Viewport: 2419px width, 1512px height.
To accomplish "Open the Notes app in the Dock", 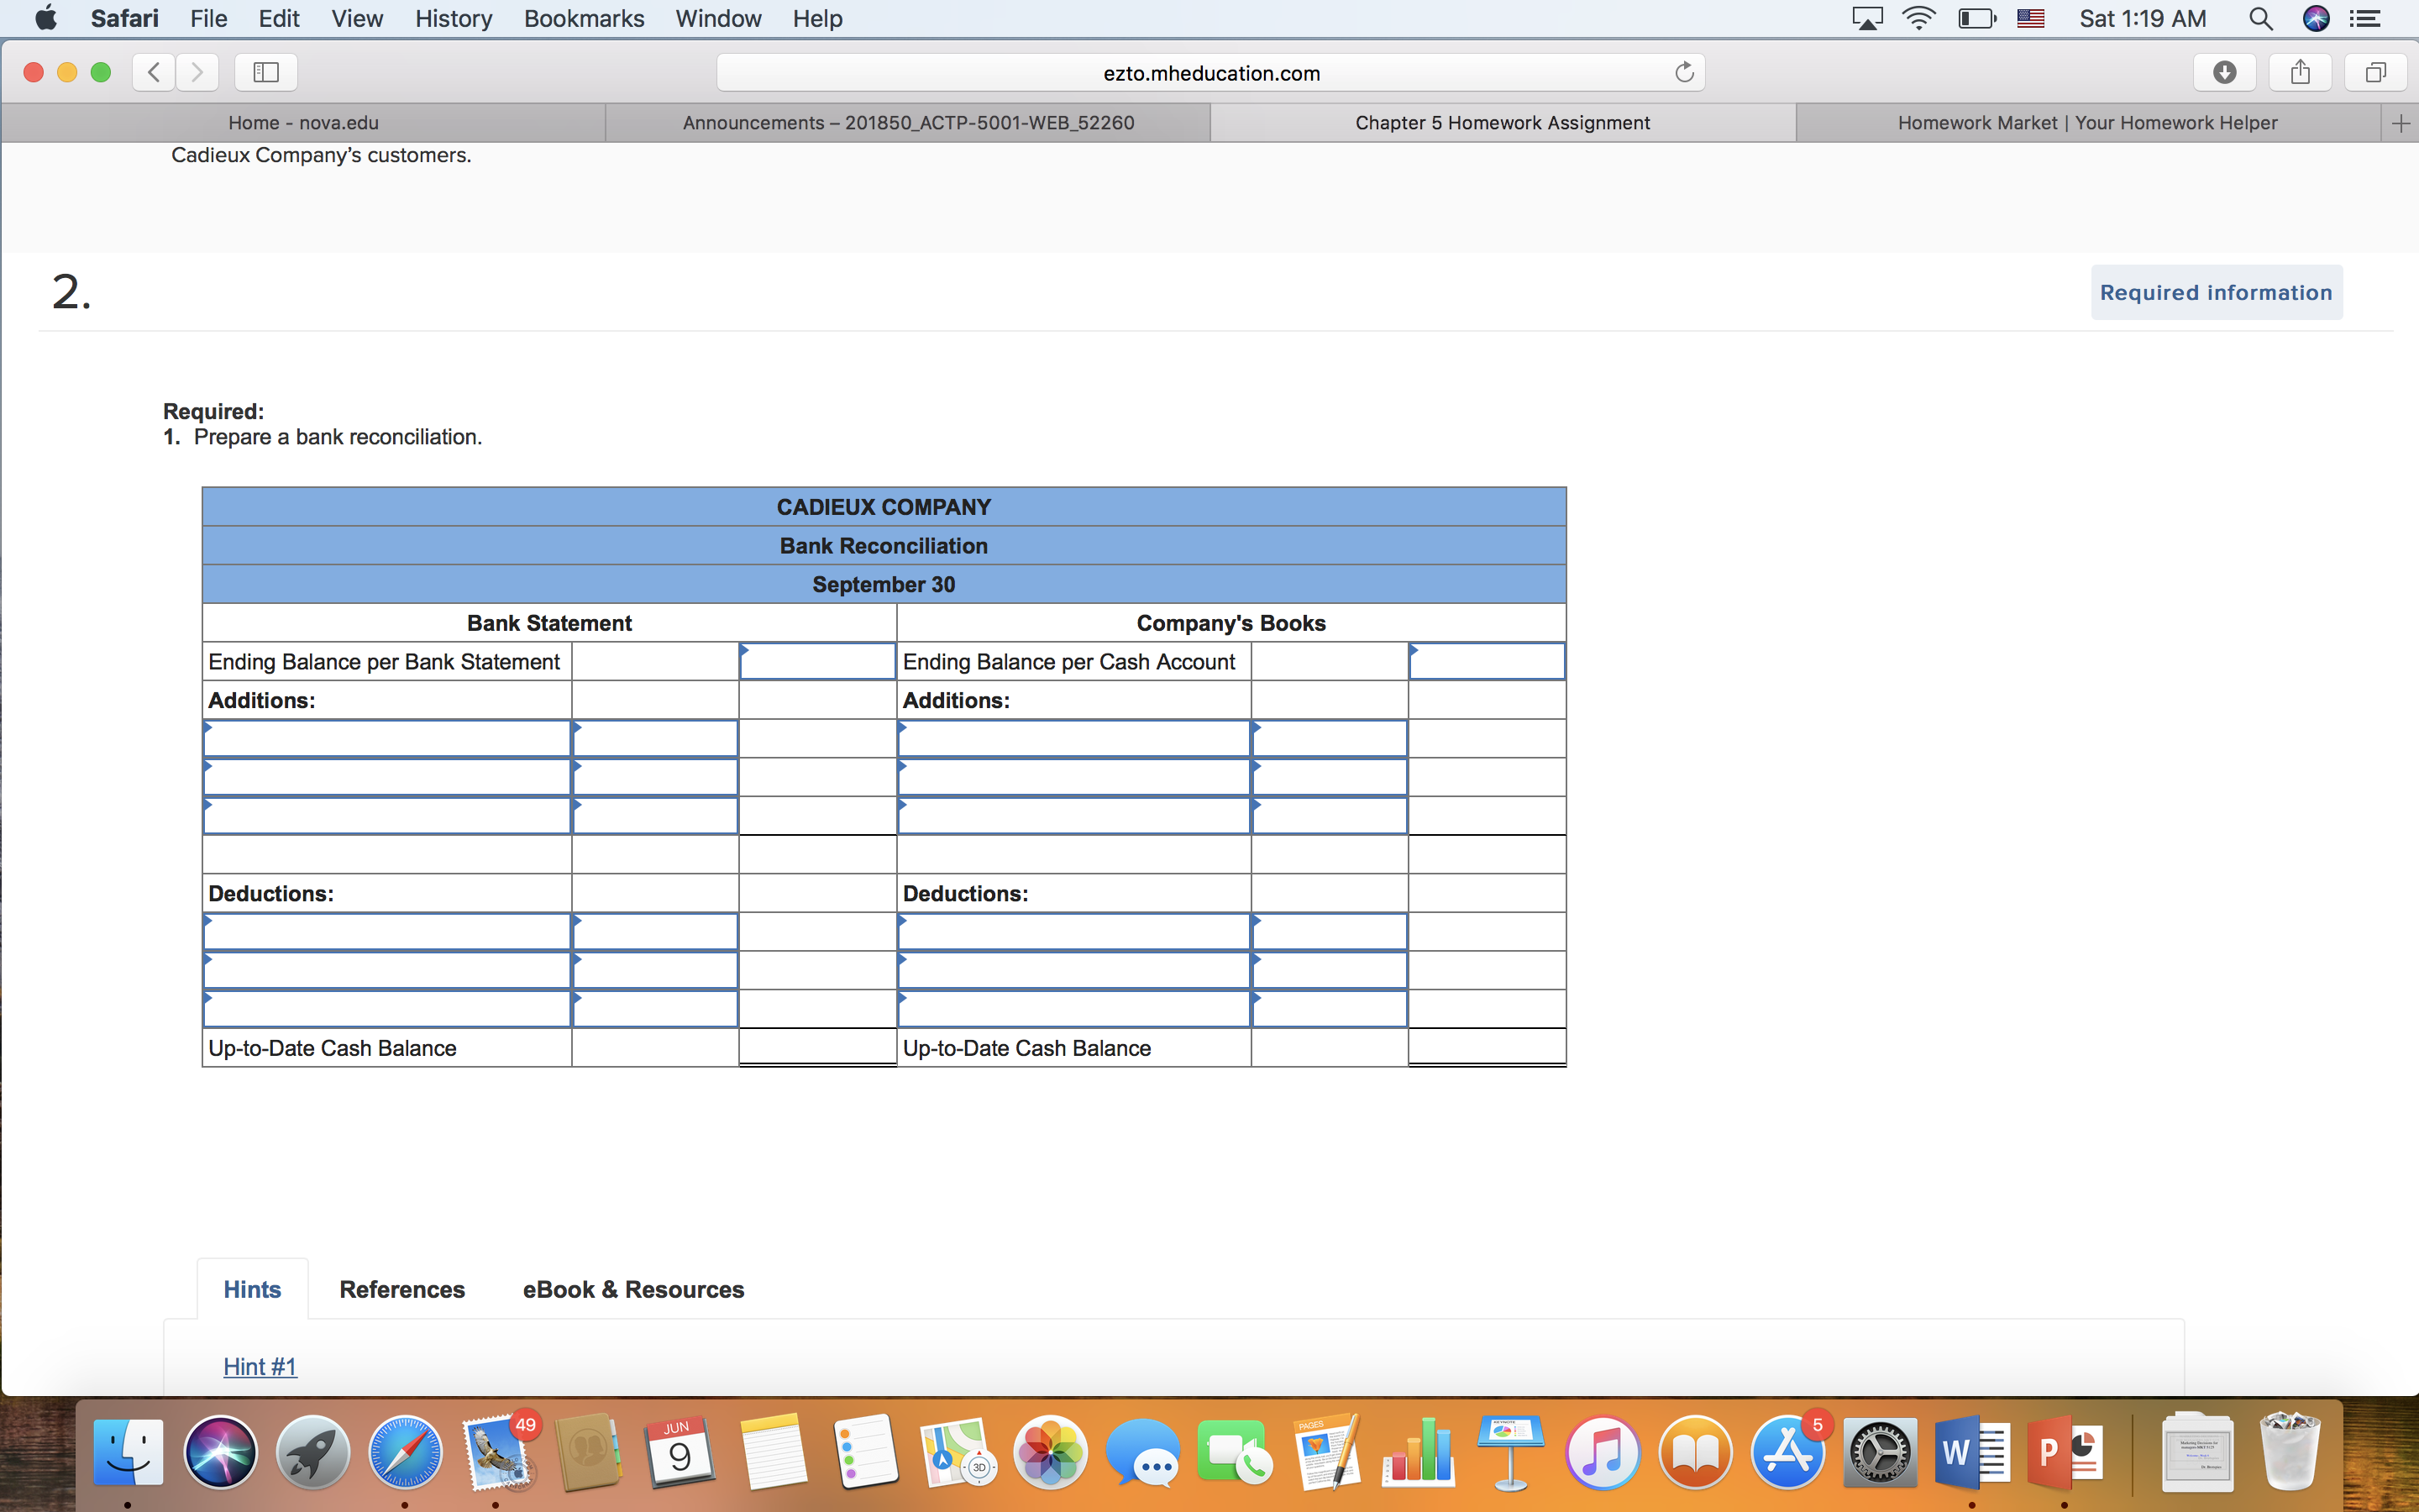I will coord(773,1452).
